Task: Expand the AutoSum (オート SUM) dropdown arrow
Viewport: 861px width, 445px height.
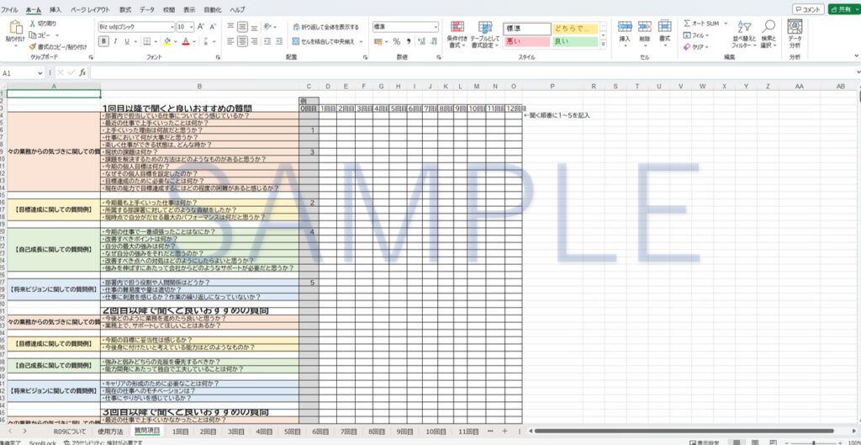Action: [x=726, y=24]
